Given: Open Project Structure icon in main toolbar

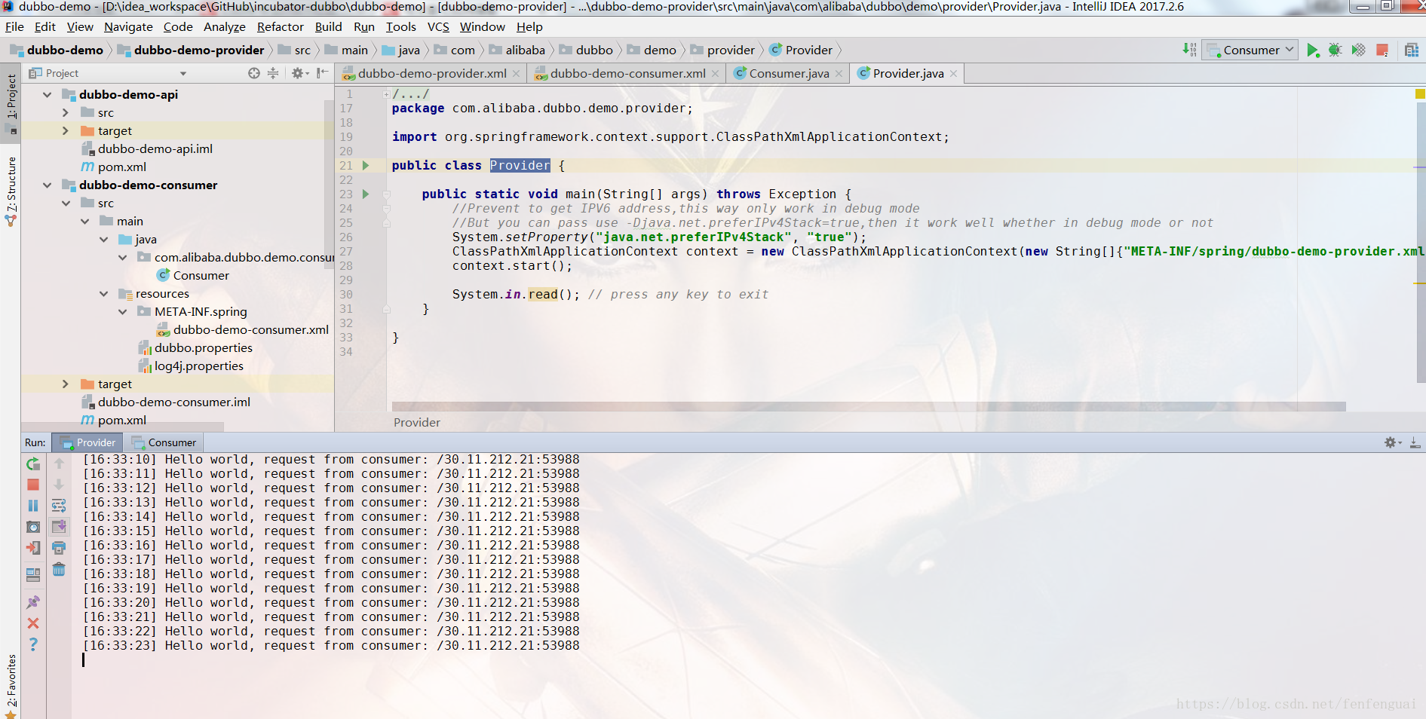Looking at the screenshot, I should pyautogui.click(x=1412, y=50).
